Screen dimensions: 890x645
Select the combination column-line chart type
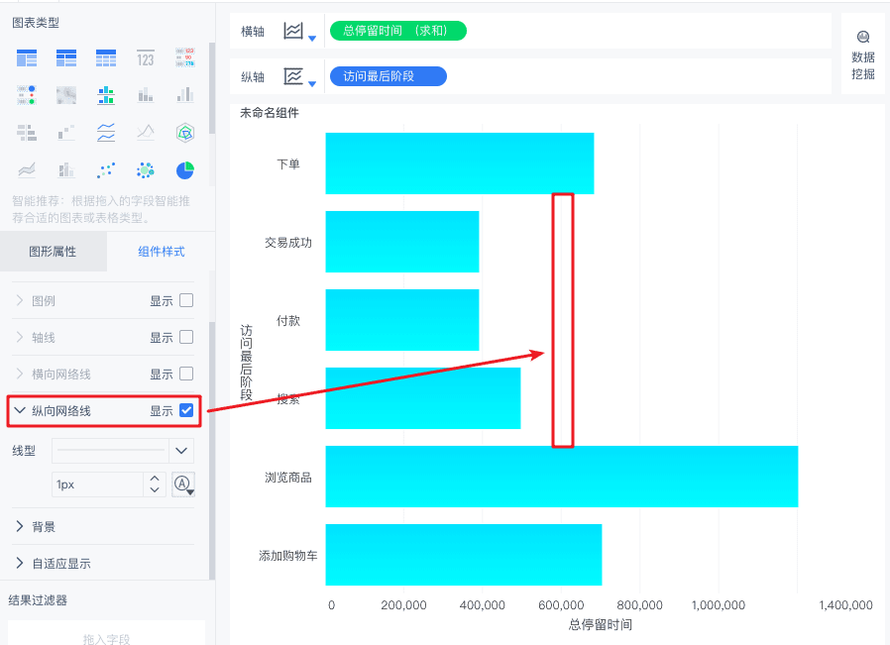(66, 169)
